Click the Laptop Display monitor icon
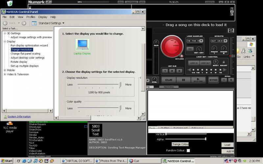This screenshot has width=263, height=164. [83, 45]
